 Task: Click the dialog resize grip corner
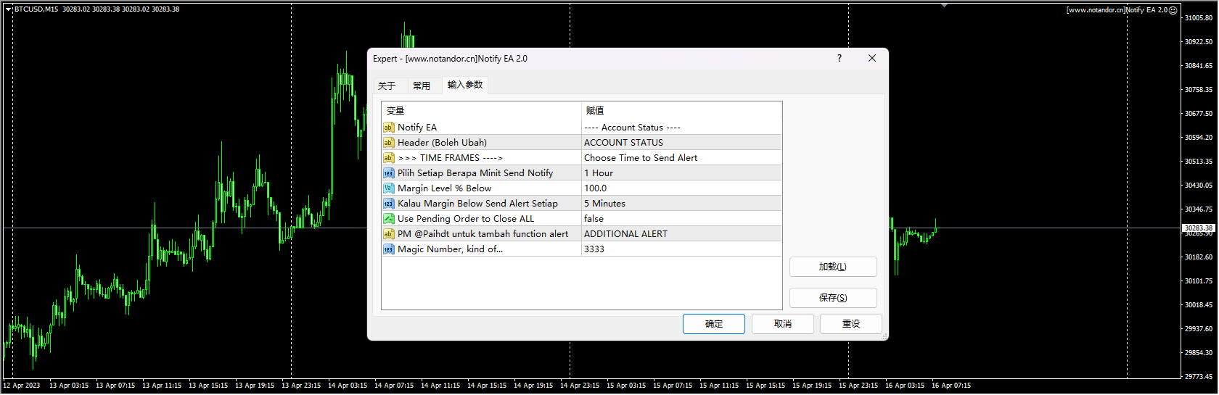click(x=884, y=336)
